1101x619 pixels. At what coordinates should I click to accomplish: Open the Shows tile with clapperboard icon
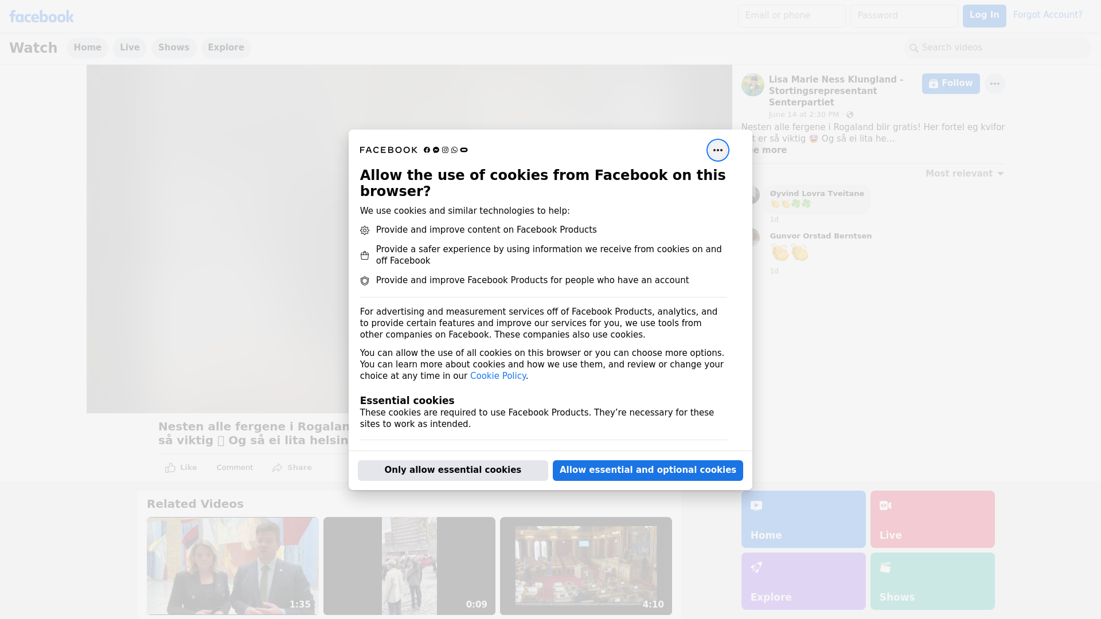(932, 581)
